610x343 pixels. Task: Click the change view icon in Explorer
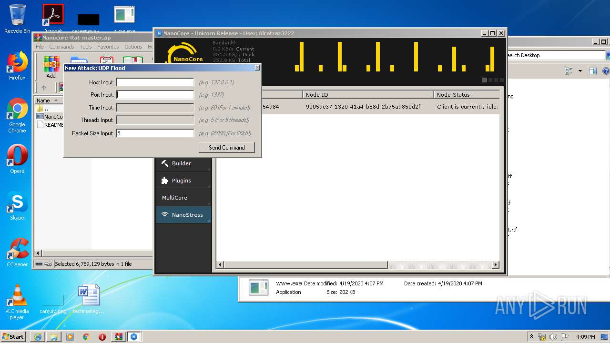569,71
